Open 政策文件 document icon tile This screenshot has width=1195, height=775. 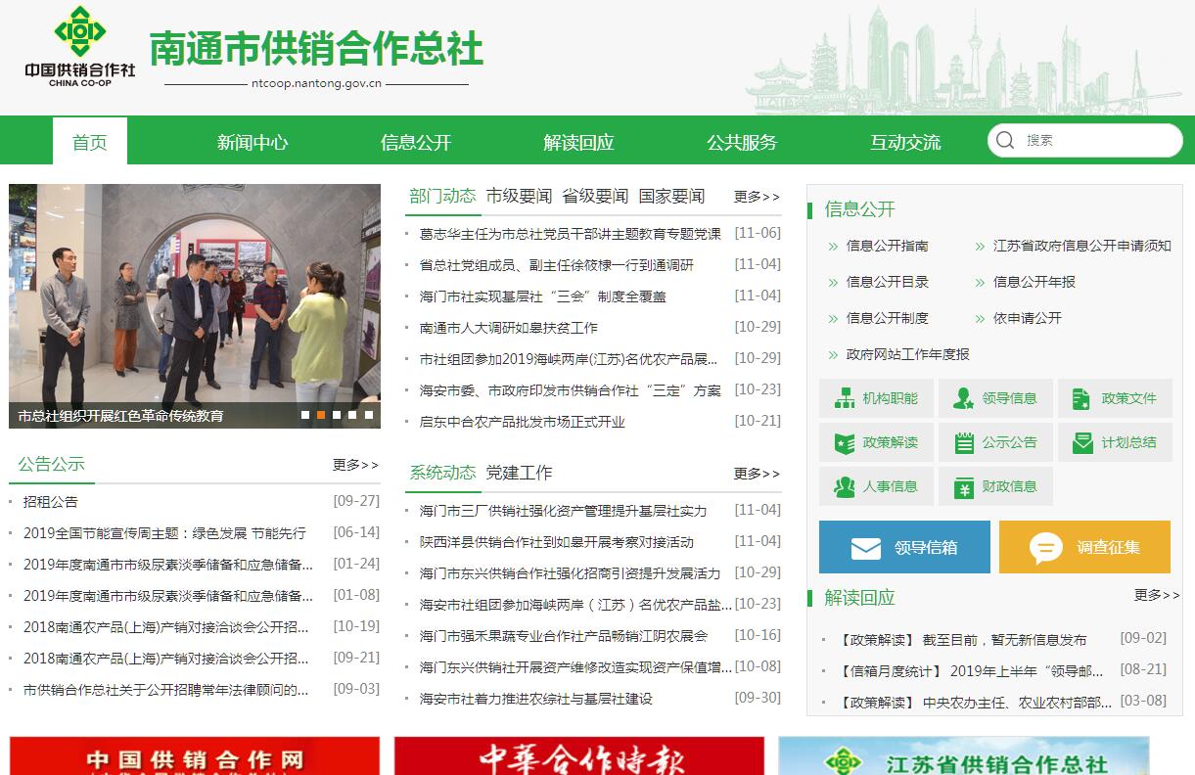[1114, 398]
